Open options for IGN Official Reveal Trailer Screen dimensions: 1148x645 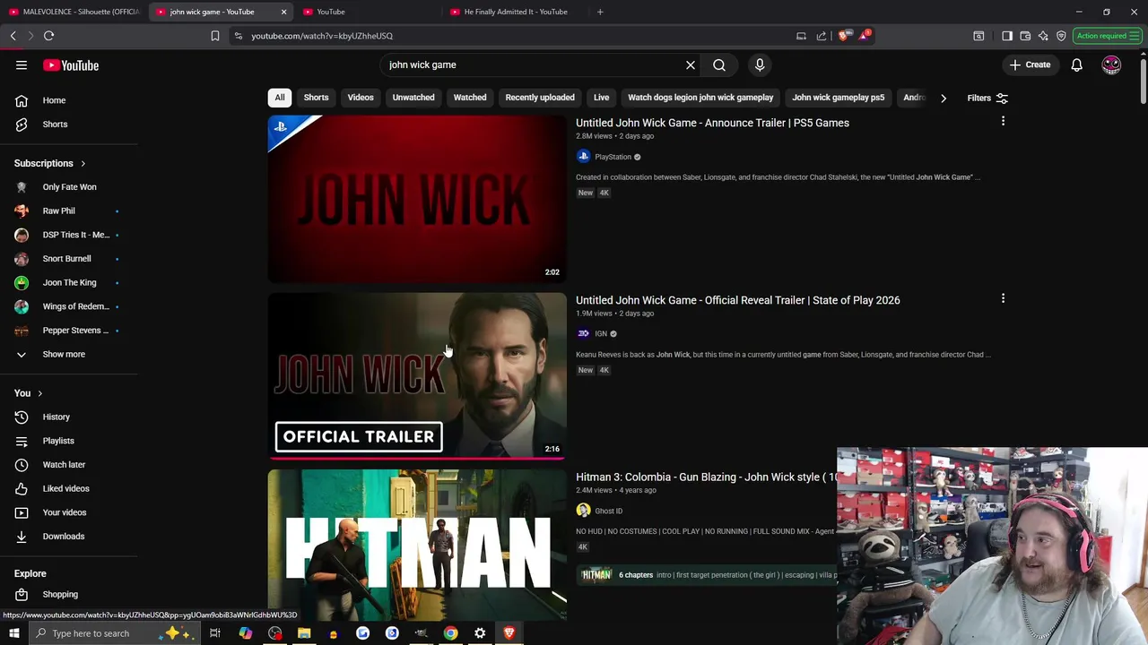tap(1003, 298)
